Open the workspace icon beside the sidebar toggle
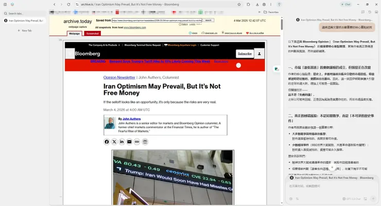Viewport: 381px width, 206px height. [x=12, y=4]
